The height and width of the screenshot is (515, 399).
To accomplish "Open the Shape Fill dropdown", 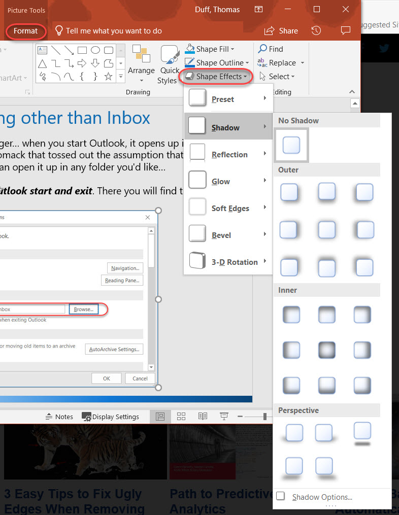I will point(210,49).
